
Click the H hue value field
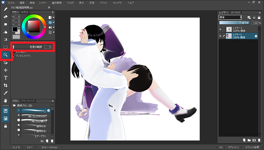(x=17, y=16)
